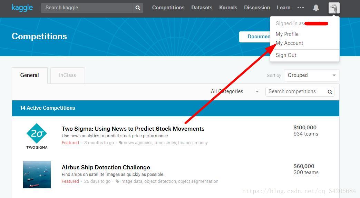Switch to the InClass tab
Image resolution: width=360 pixels, height=198 pixels.
pyautogui.click(x=68, y=75)
